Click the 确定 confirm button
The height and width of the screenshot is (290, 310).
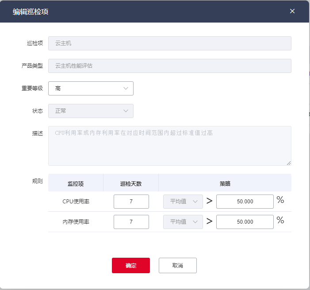[131, 266]
